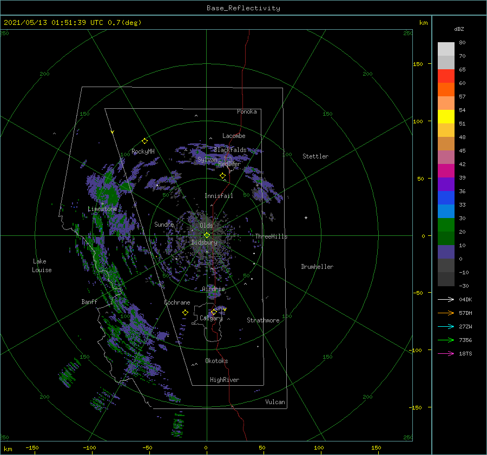Click the 80 value in the dBZ scale
Image resolution: width=487 pixels, height=455 pixels.
coord(462,43)
